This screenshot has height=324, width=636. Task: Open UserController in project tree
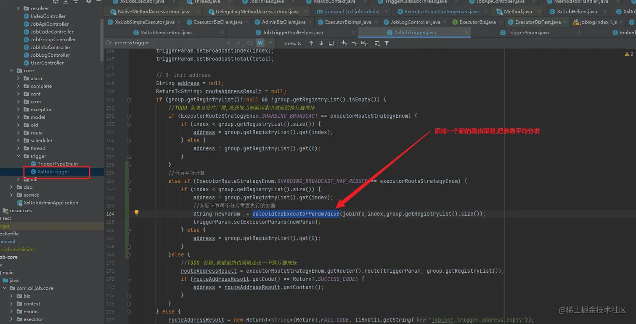pyautogui.click(x=44, y=63)
